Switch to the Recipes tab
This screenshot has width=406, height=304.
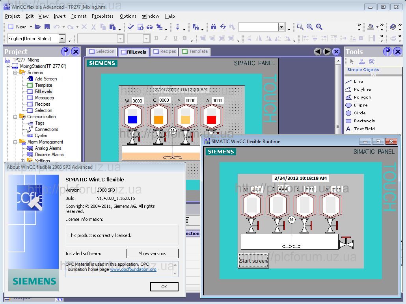point(164,52)
